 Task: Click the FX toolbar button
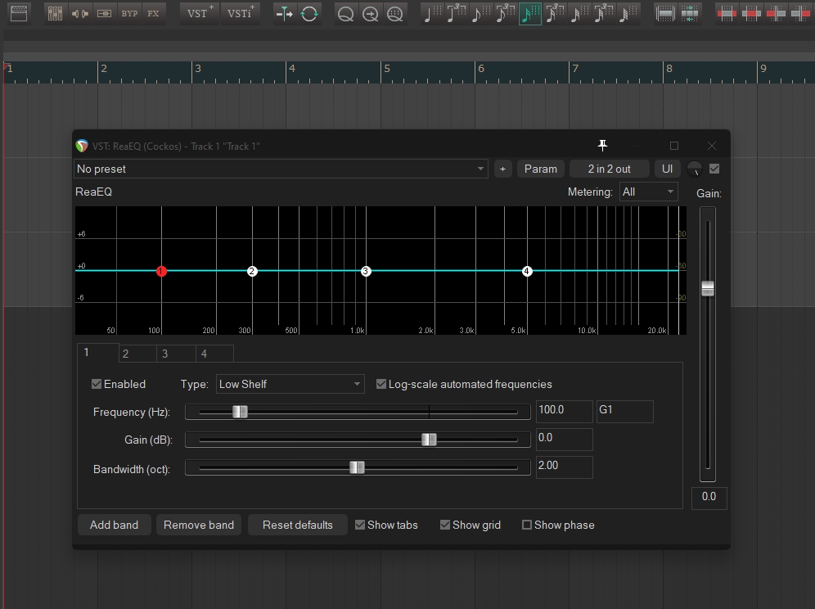153,13
